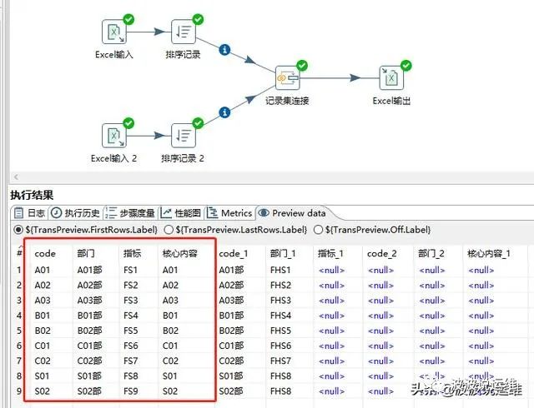Select the FS8 cell

point(130,376)
